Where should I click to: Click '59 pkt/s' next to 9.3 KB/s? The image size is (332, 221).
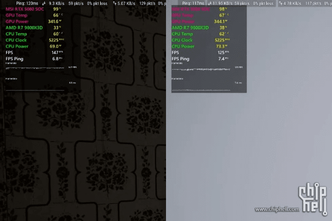pos(76,3)
